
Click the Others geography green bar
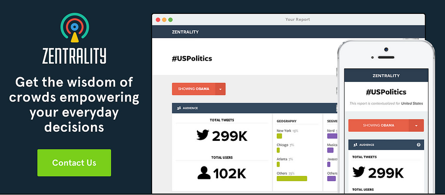292,179
